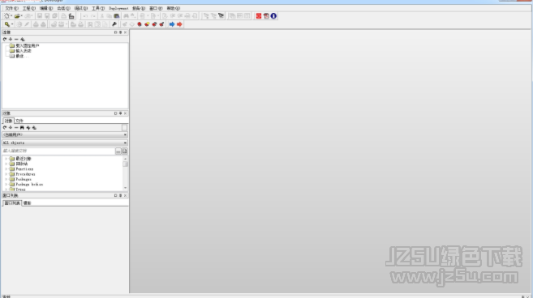This screenshot has width=533, height=298.
Task: Click the red right arrow icon
Action: coord(179,24)
